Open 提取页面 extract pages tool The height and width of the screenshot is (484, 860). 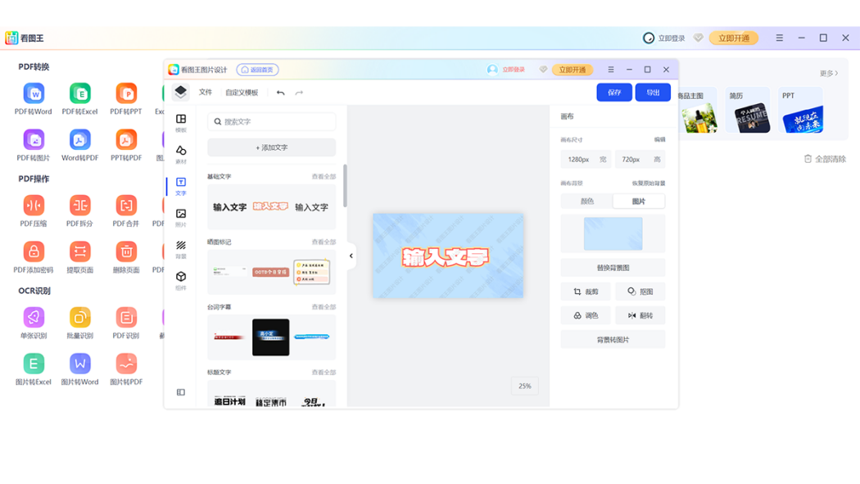[79, 258]
